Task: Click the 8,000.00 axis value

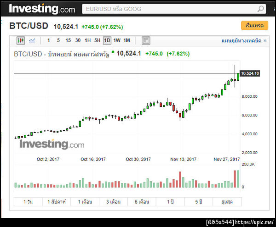Action: [x=250, y=96]
